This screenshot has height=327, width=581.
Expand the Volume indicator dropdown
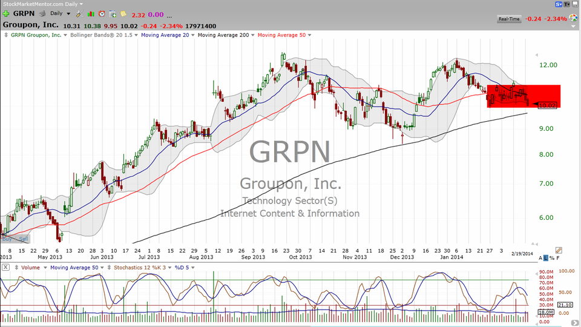[x=45, y=268]
